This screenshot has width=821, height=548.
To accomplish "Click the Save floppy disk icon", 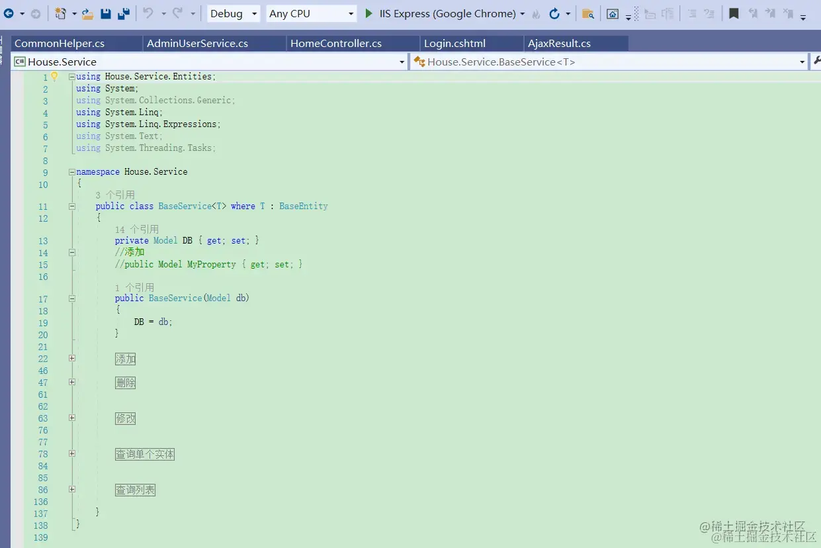I will click(106, 13).
